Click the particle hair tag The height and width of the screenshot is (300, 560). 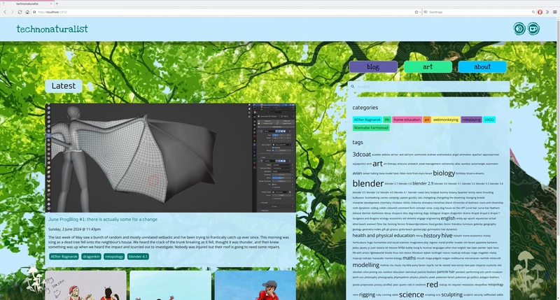[x=446, y=272]
